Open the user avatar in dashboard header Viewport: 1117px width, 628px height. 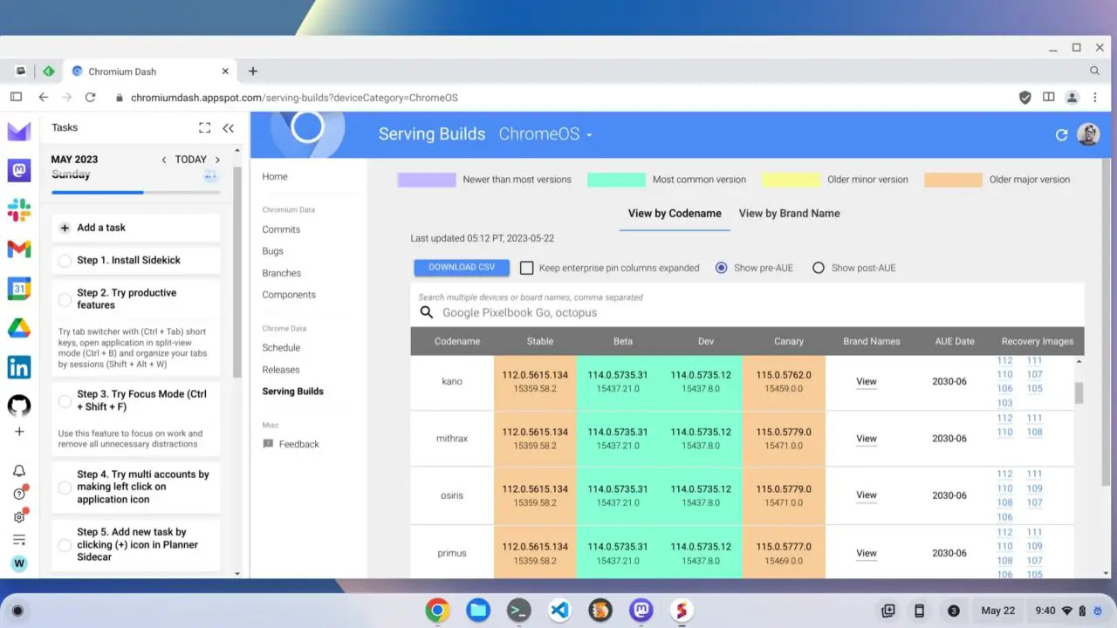(x=1088, y=134)
